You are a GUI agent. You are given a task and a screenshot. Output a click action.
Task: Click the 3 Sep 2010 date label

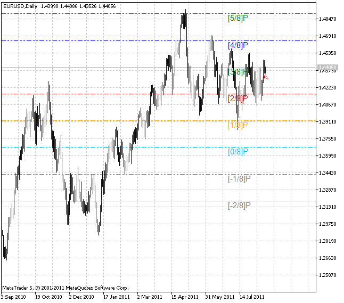click(x=14, y=297)
